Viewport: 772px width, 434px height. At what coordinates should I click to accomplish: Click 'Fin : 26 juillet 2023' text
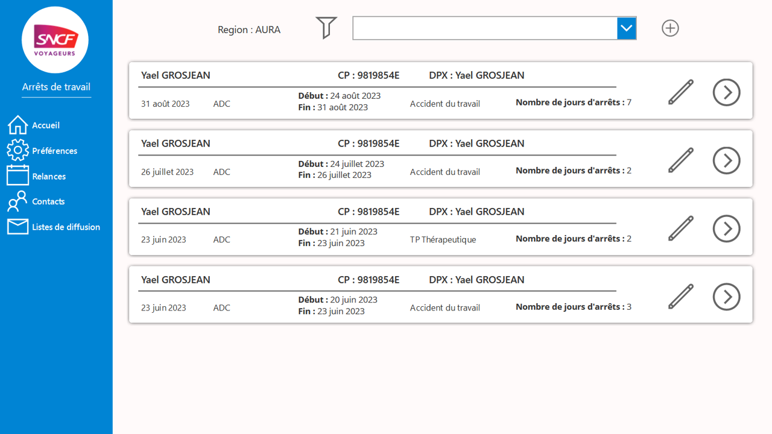click(x=335, y=175)
